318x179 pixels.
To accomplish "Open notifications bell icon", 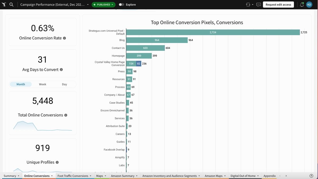I will [x=302, y=5].
